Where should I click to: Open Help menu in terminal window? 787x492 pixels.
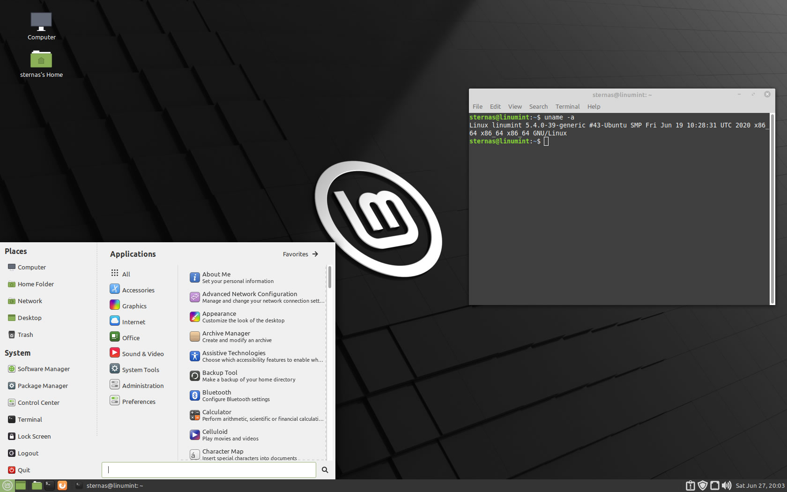[594, 106]
